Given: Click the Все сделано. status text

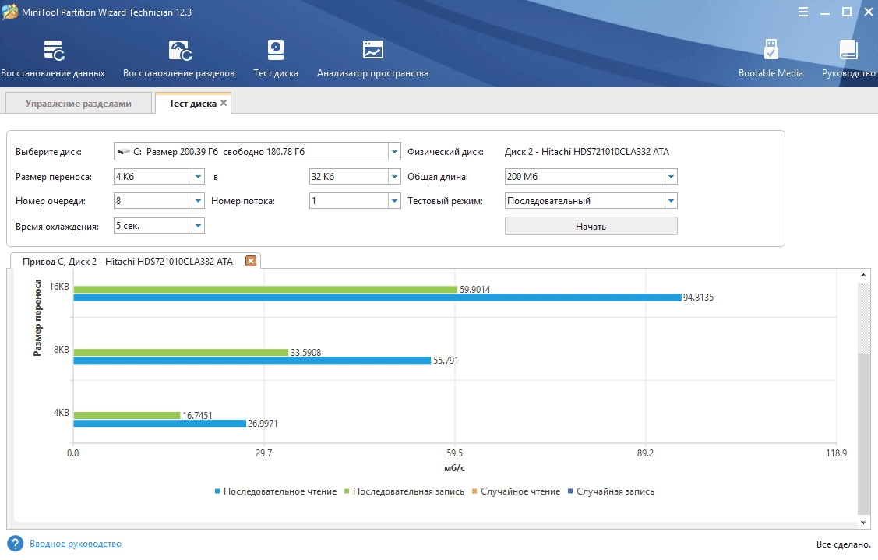Looking at the screenshot, I should [843, 544].
